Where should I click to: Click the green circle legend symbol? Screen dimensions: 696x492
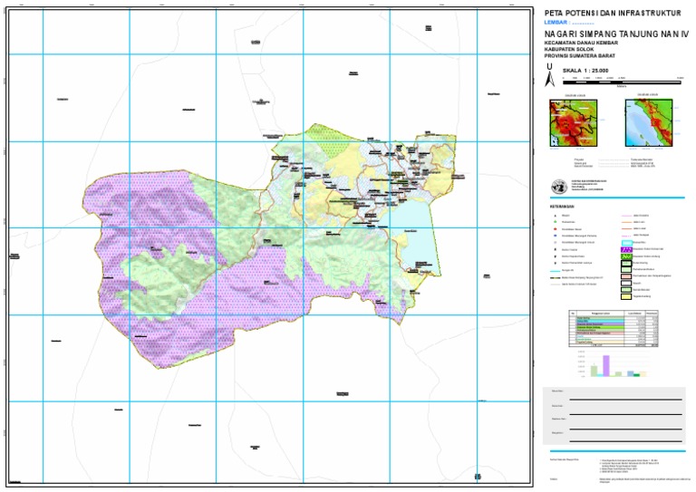pos(554,223)
